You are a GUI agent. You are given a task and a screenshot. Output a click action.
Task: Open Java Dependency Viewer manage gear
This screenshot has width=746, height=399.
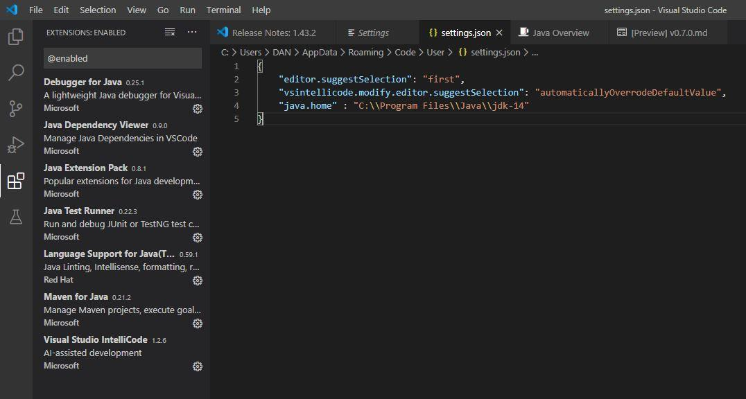pos(198,152)
